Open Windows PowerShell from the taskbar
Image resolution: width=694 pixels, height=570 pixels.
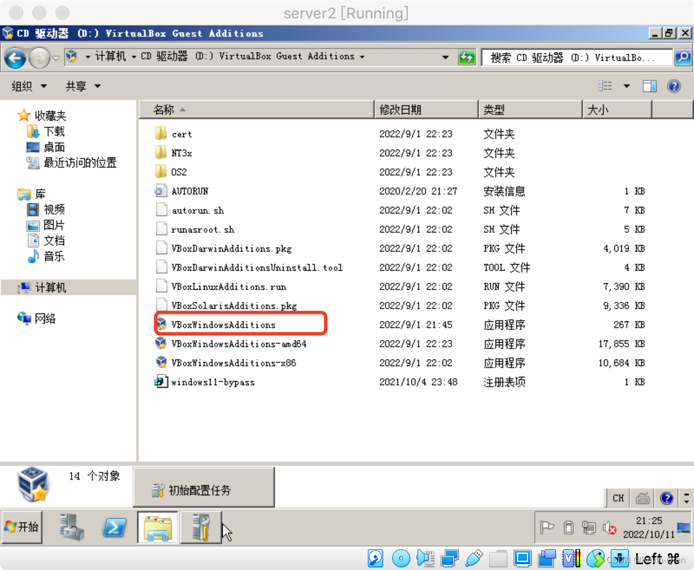tap(115, 527)
